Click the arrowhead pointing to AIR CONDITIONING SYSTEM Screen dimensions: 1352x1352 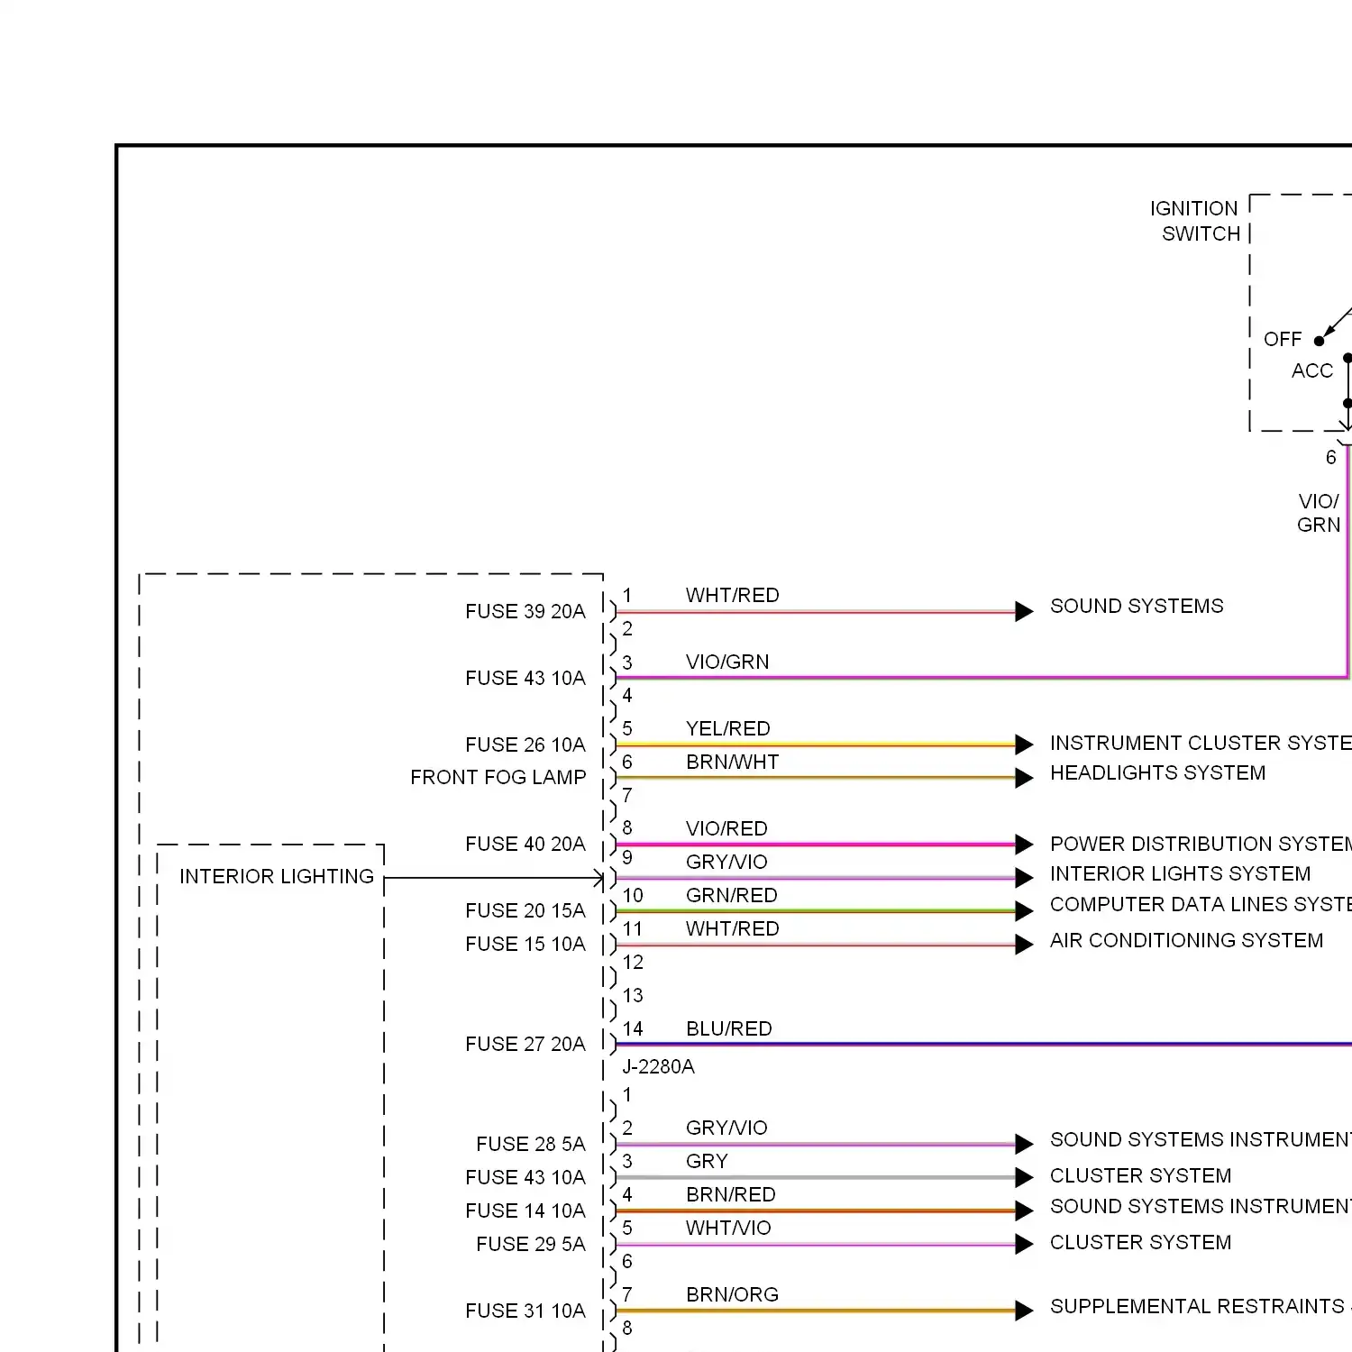pyautogui.click(x=1024, y=945)
